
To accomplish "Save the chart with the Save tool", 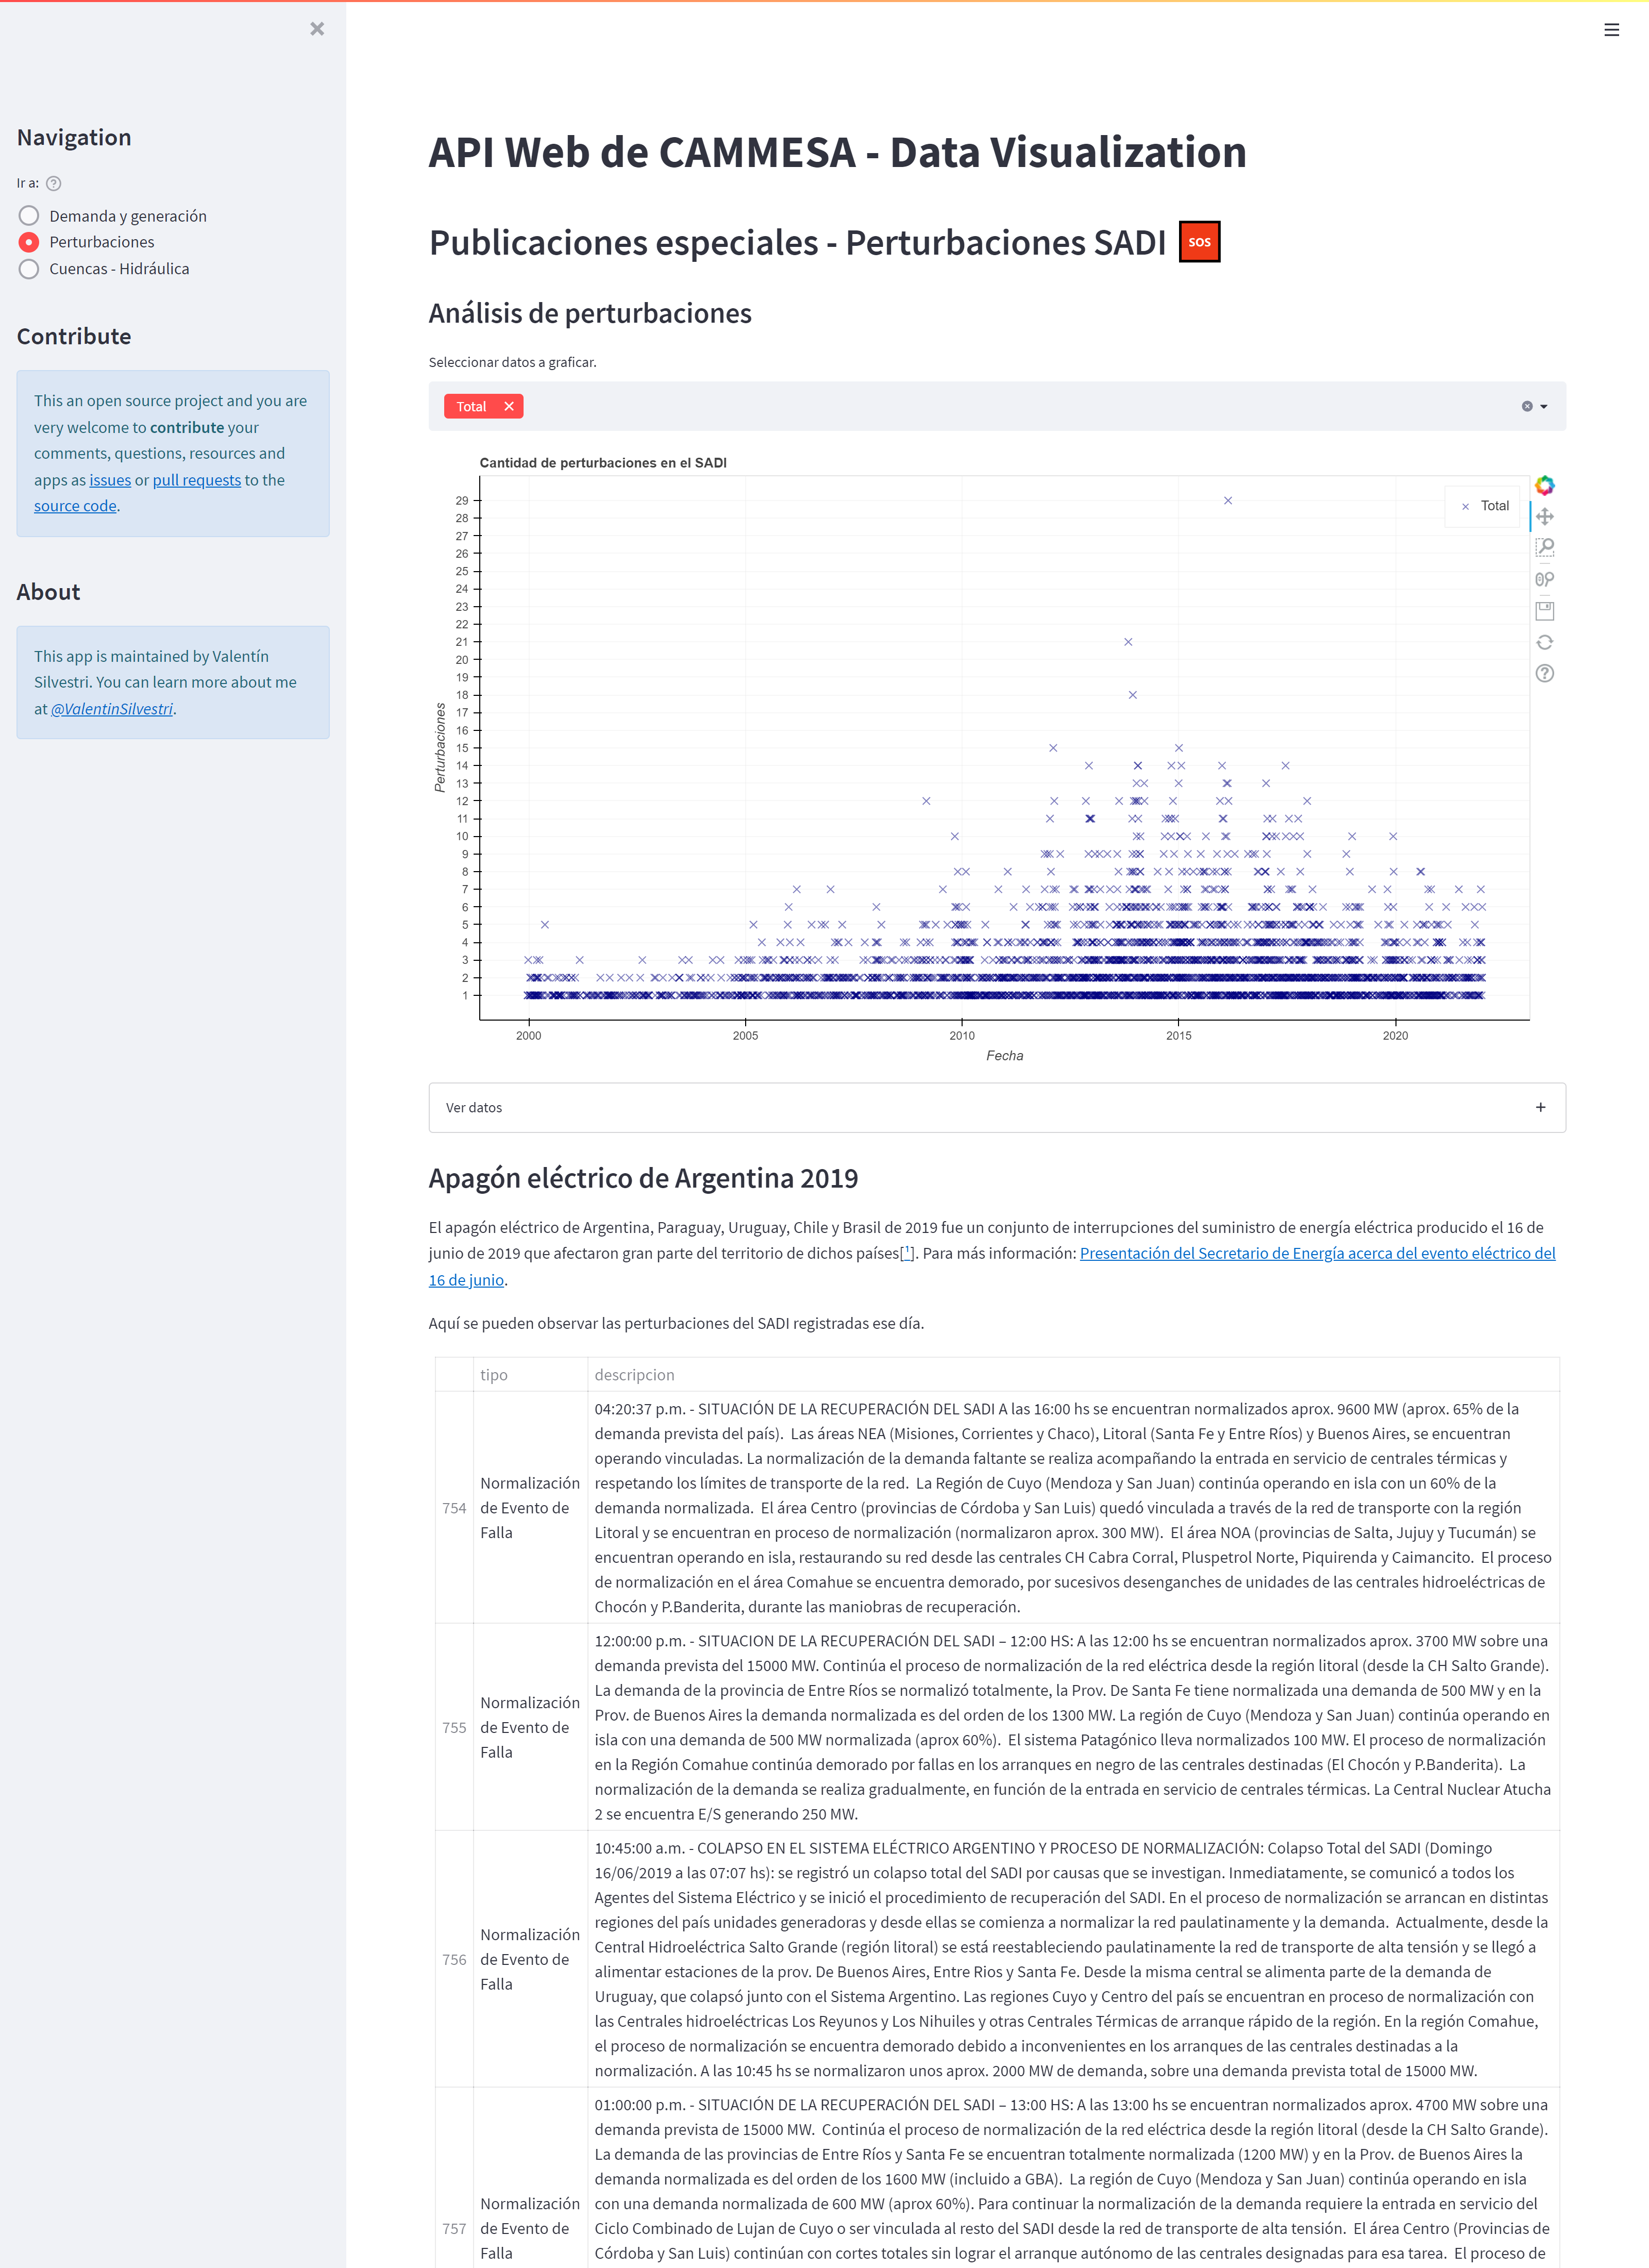I will (1545, 611).
